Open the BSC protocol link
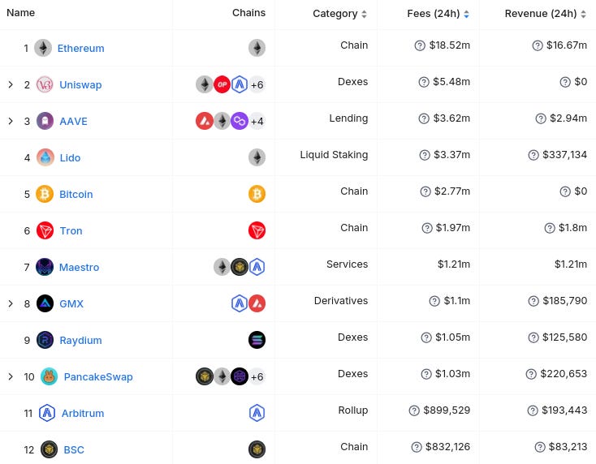596x464 pixels. [74, 449]
